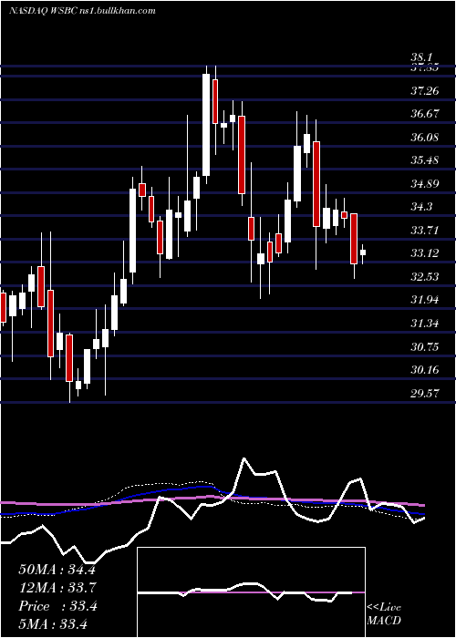Click inside the MACD inset chart box
This screenshot has width=456, height=638.
(x=251, y=592)
